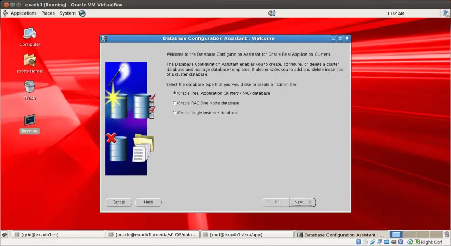Switch to the second workspace in pager
The width and height of the screenshot is (451, 246).
point(409,235)
